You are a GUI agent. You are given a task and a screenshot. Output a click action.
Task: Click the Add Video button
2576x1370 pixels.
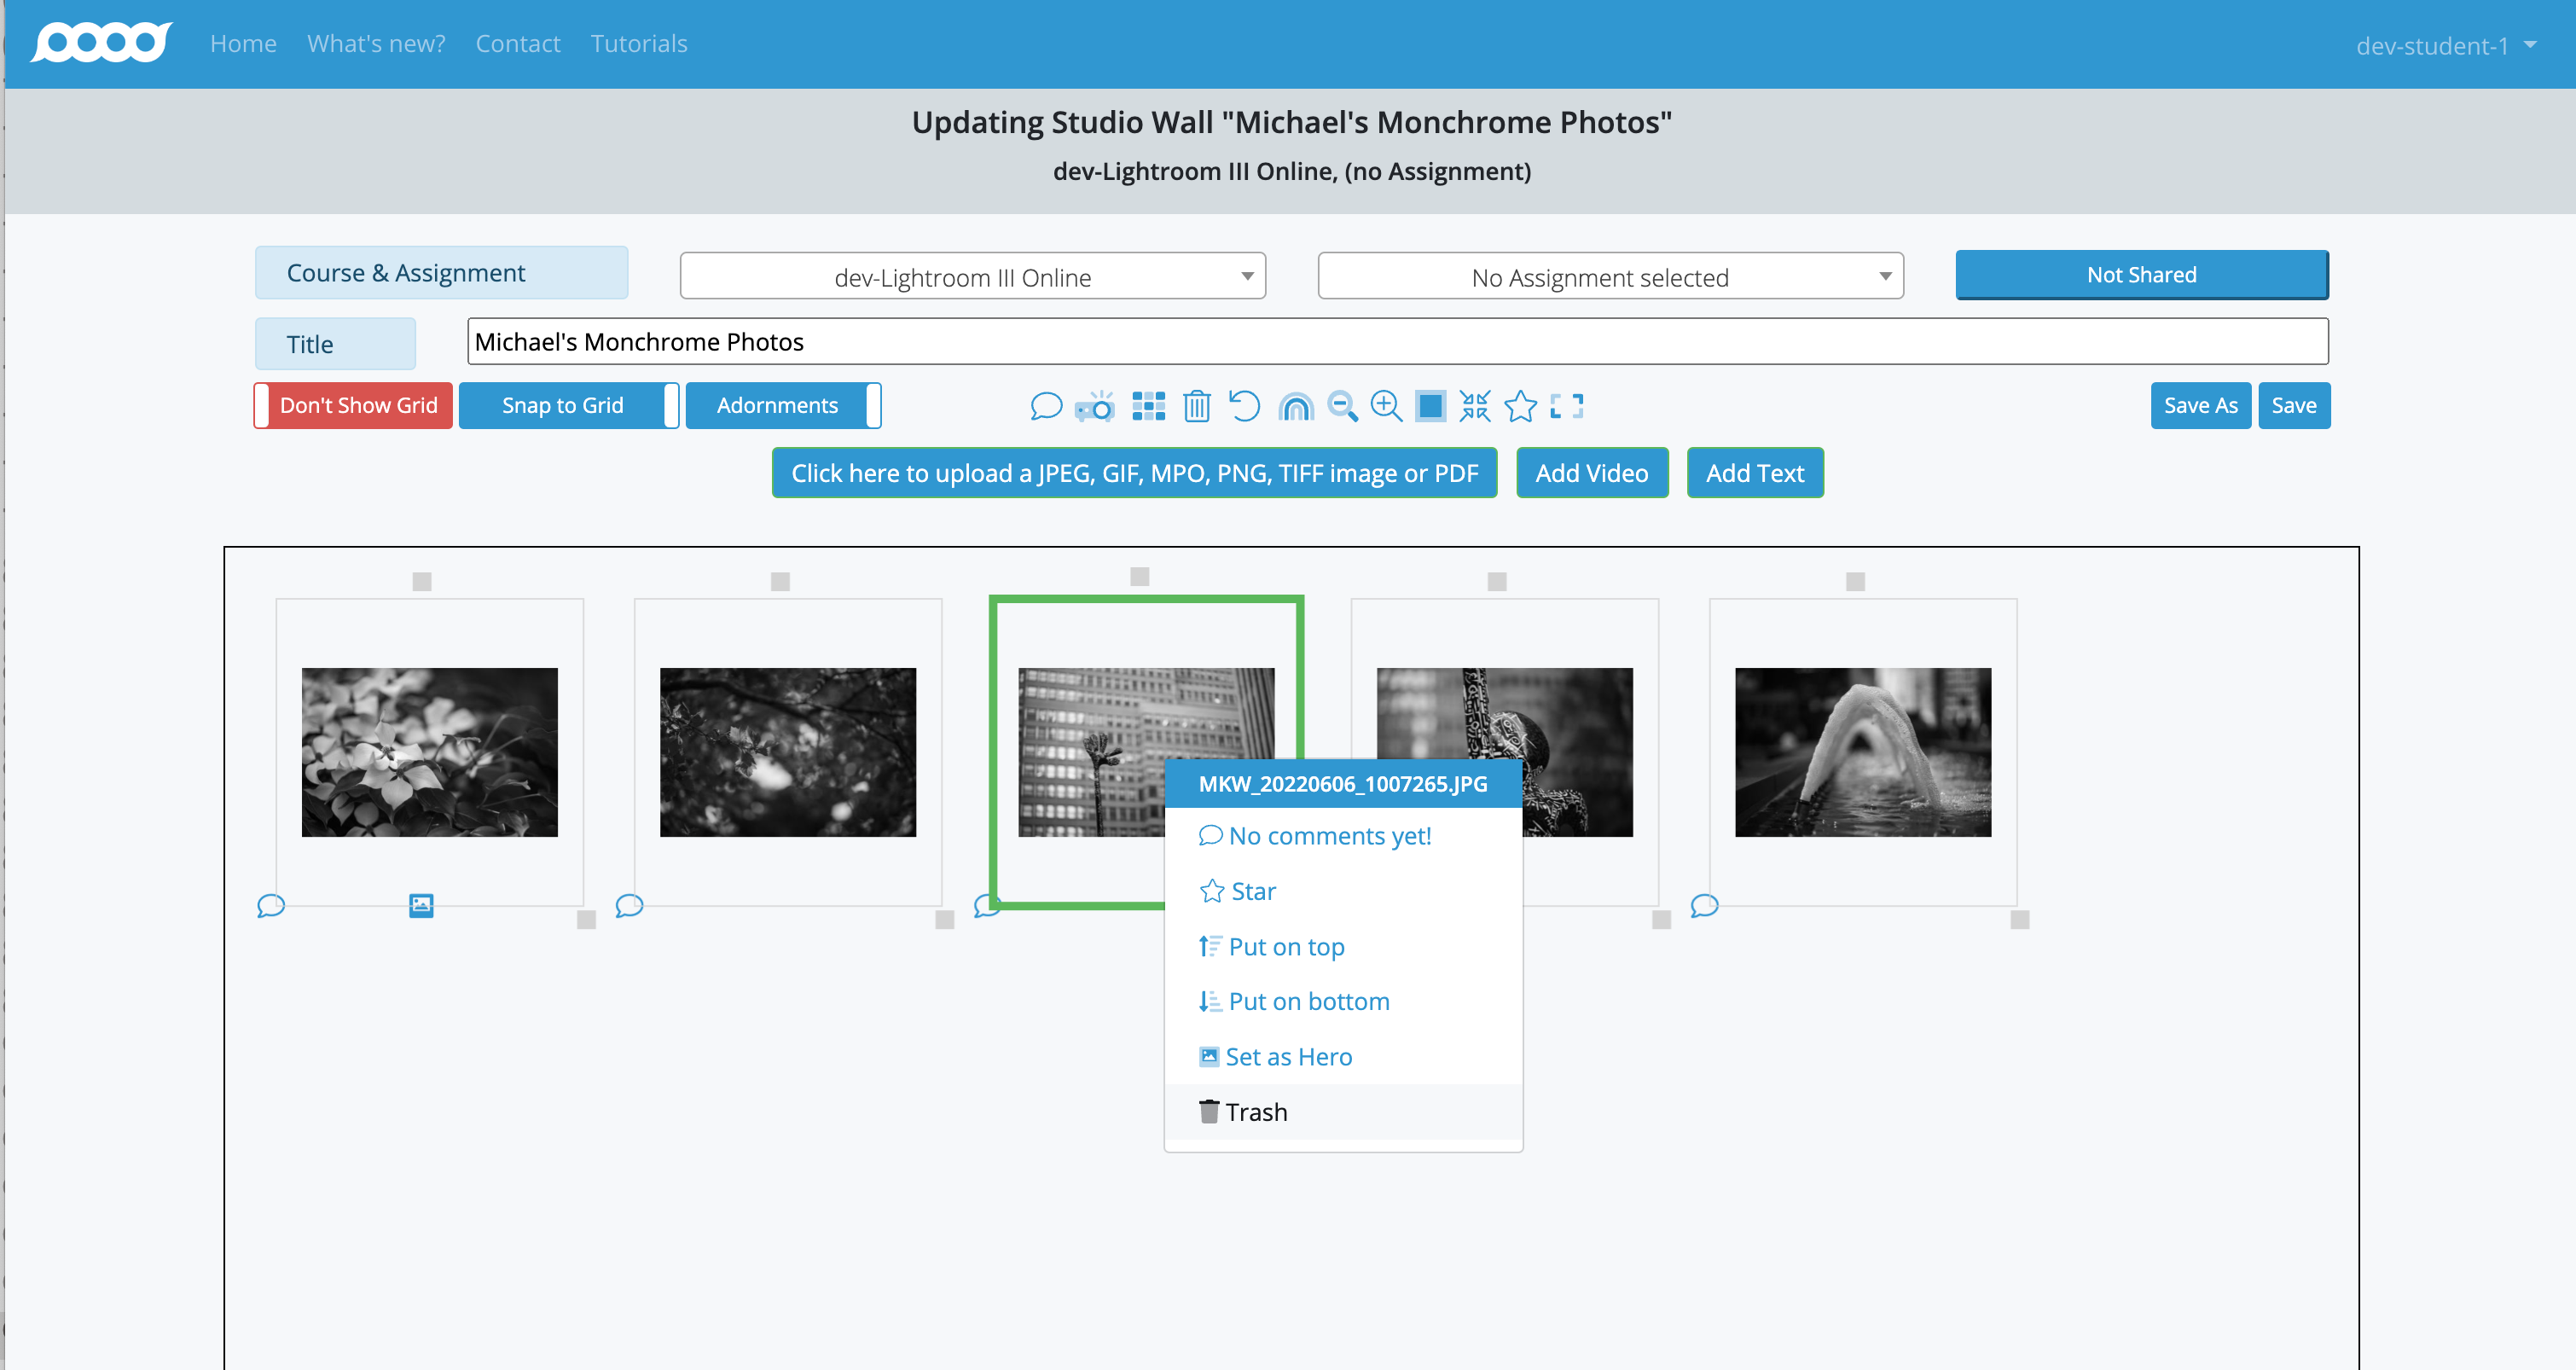(x=1592, y=472)
